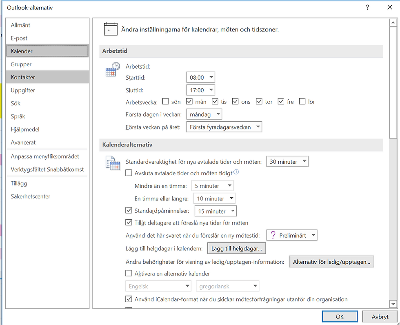Toggle the Använd iCalendar-format checkbox
The height and width of the screenshot is (325, 400).
point(129,299)
